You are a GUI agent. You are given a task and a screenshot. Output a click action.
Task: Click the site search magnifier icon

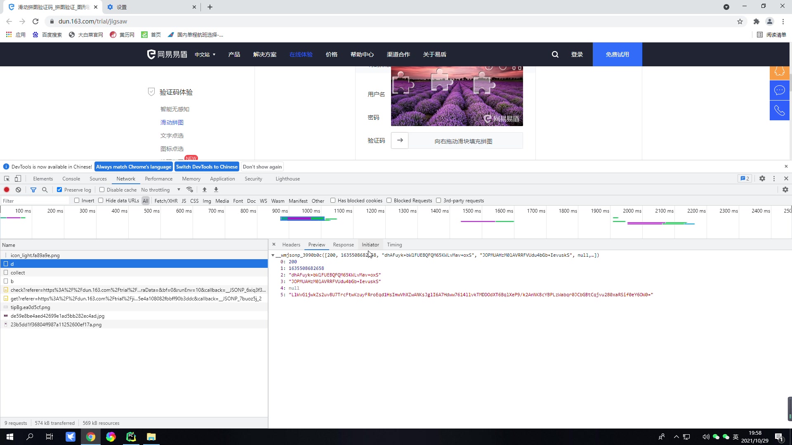pyautogui.click(x=555, y=54)
